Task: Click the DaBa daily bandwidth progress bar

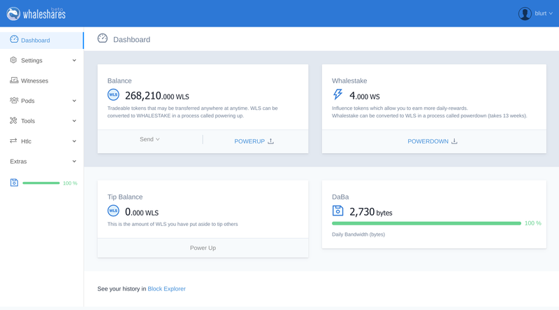Action: click(x=426, y=223)
